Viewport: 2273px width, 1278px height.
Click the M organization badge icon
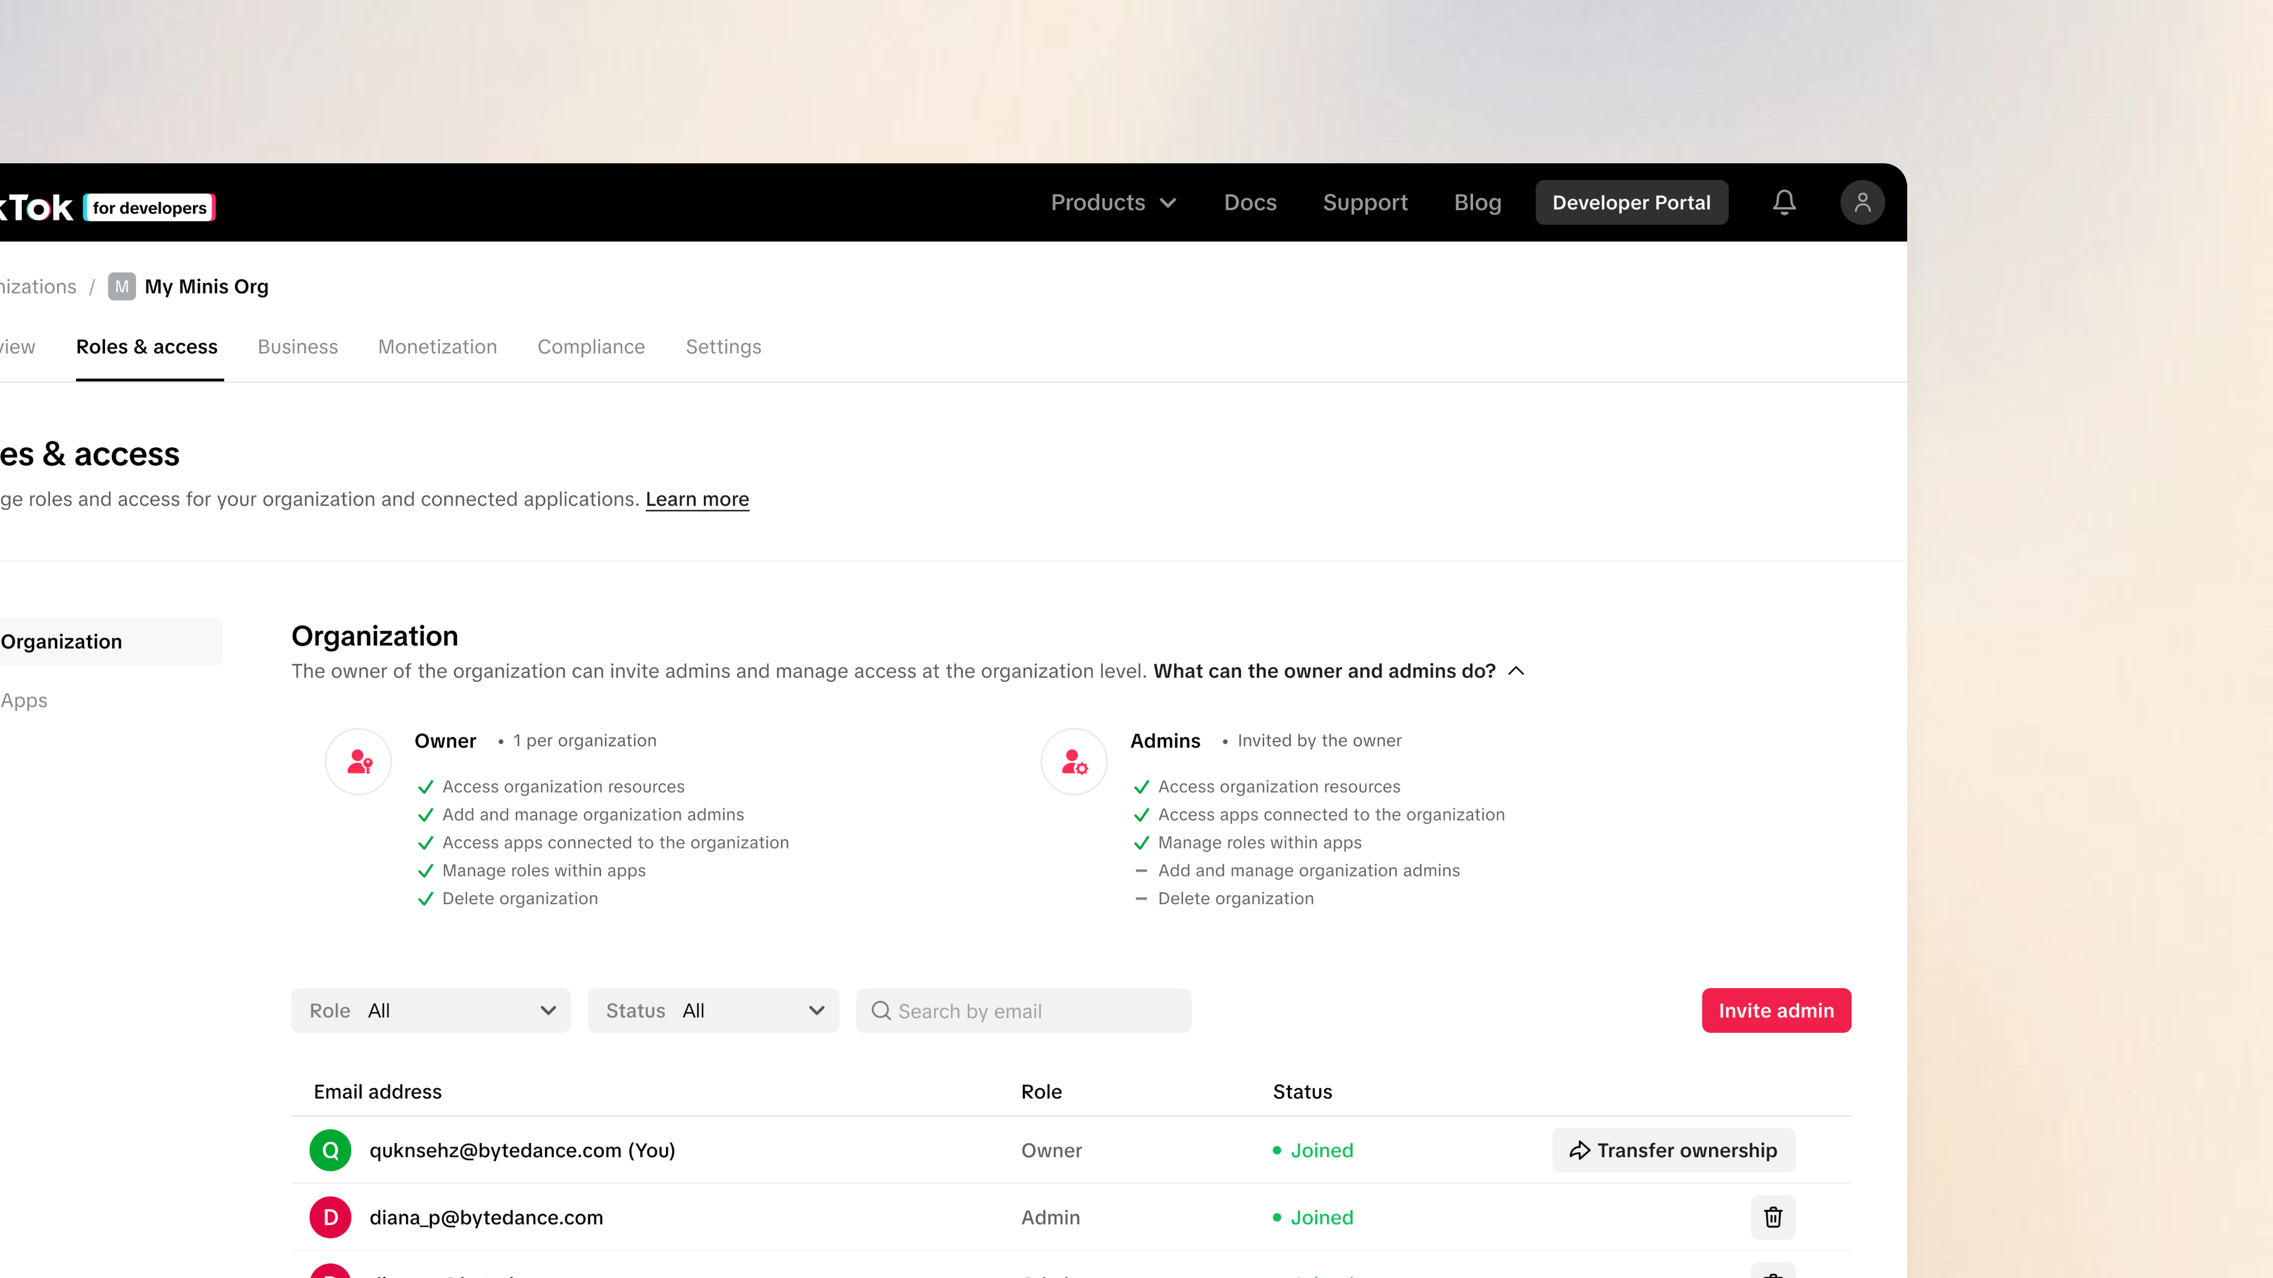(x=122, y=287)
